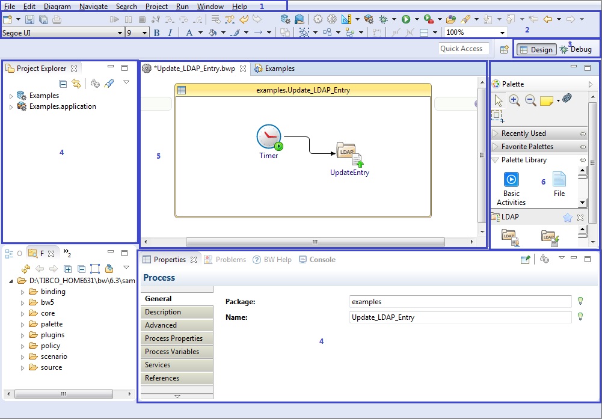Click the lightbulb icon next to Name field

[580, 317]
